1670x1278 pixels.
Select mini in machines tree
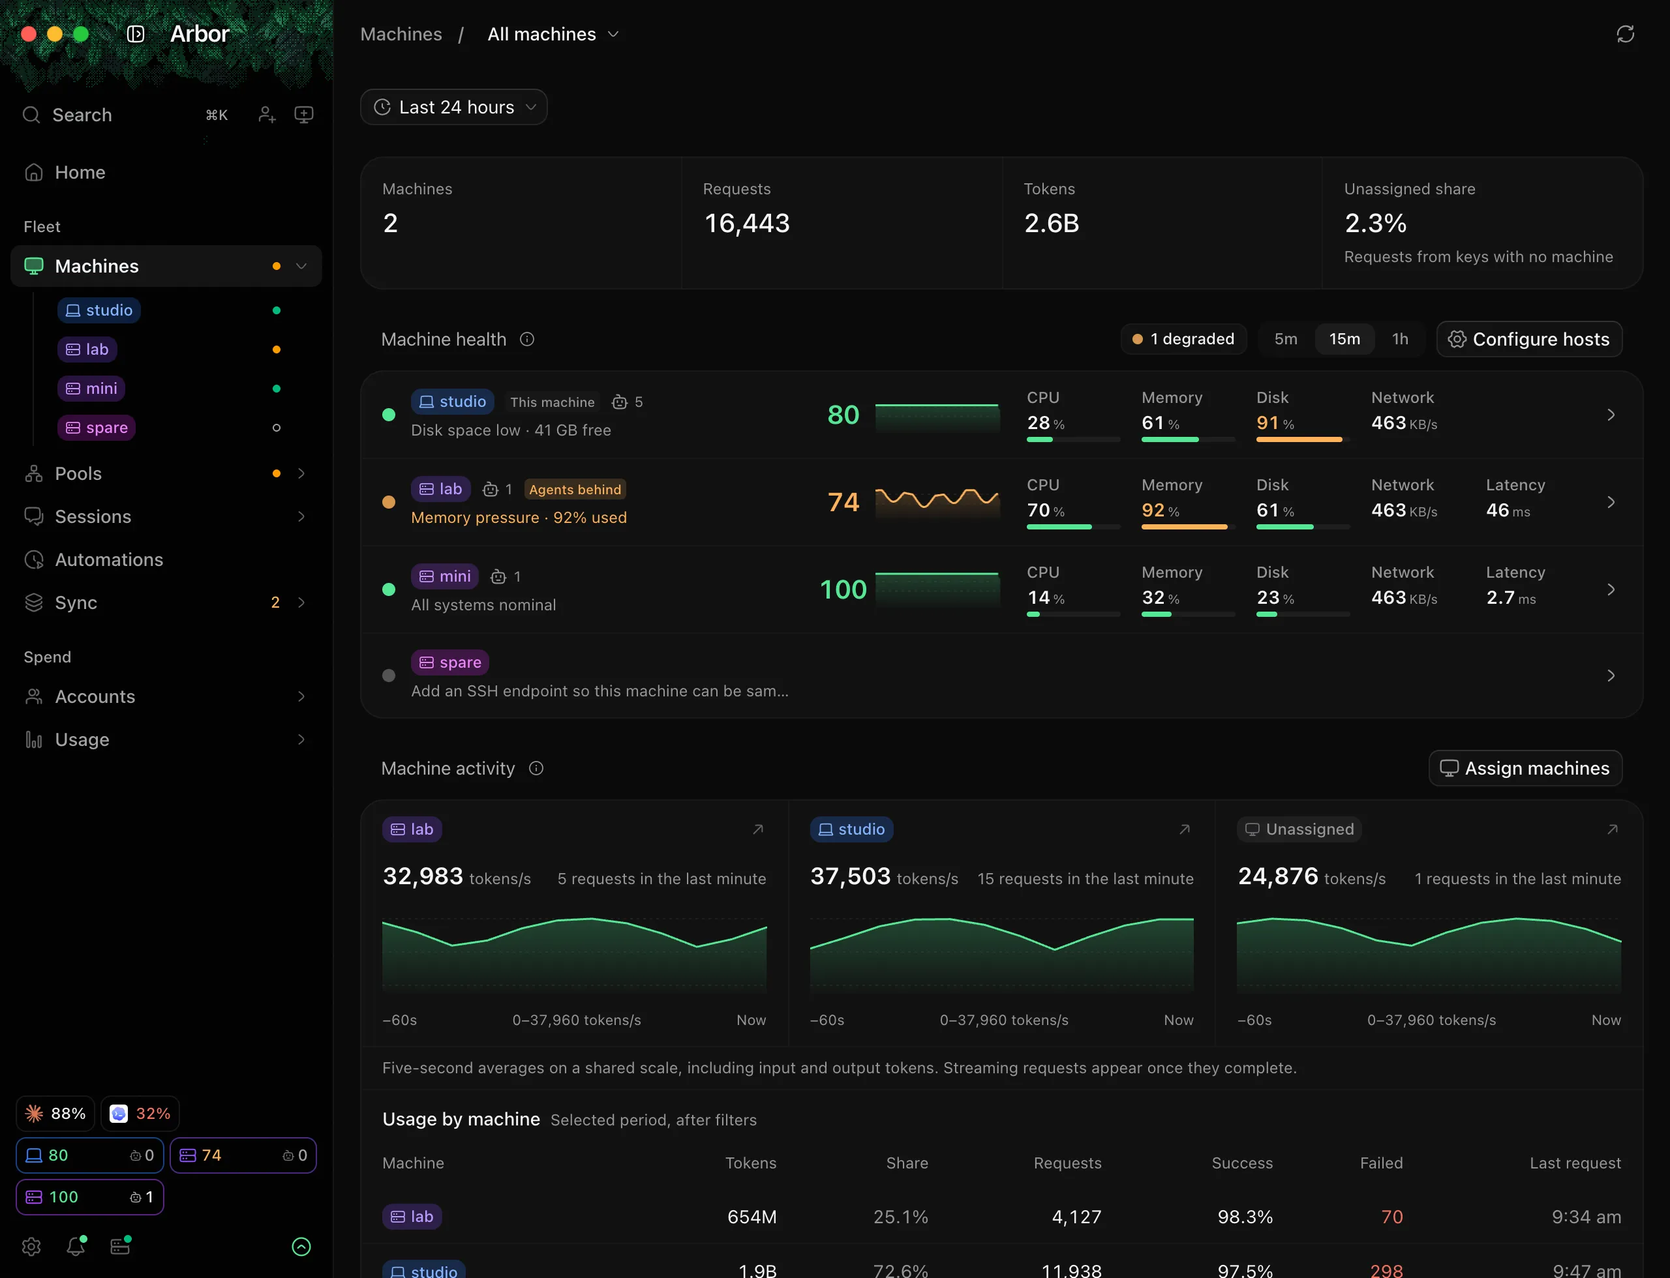[91, 389]
